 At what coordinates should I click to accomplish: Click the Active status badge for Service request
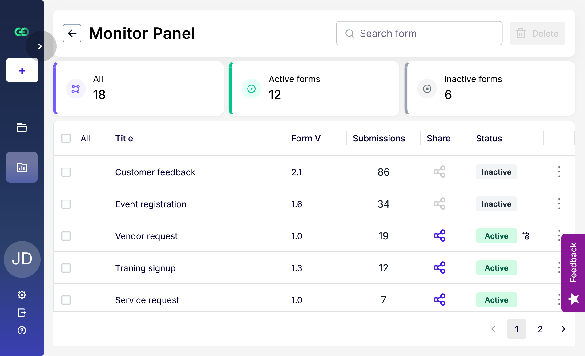coord(496,300)
